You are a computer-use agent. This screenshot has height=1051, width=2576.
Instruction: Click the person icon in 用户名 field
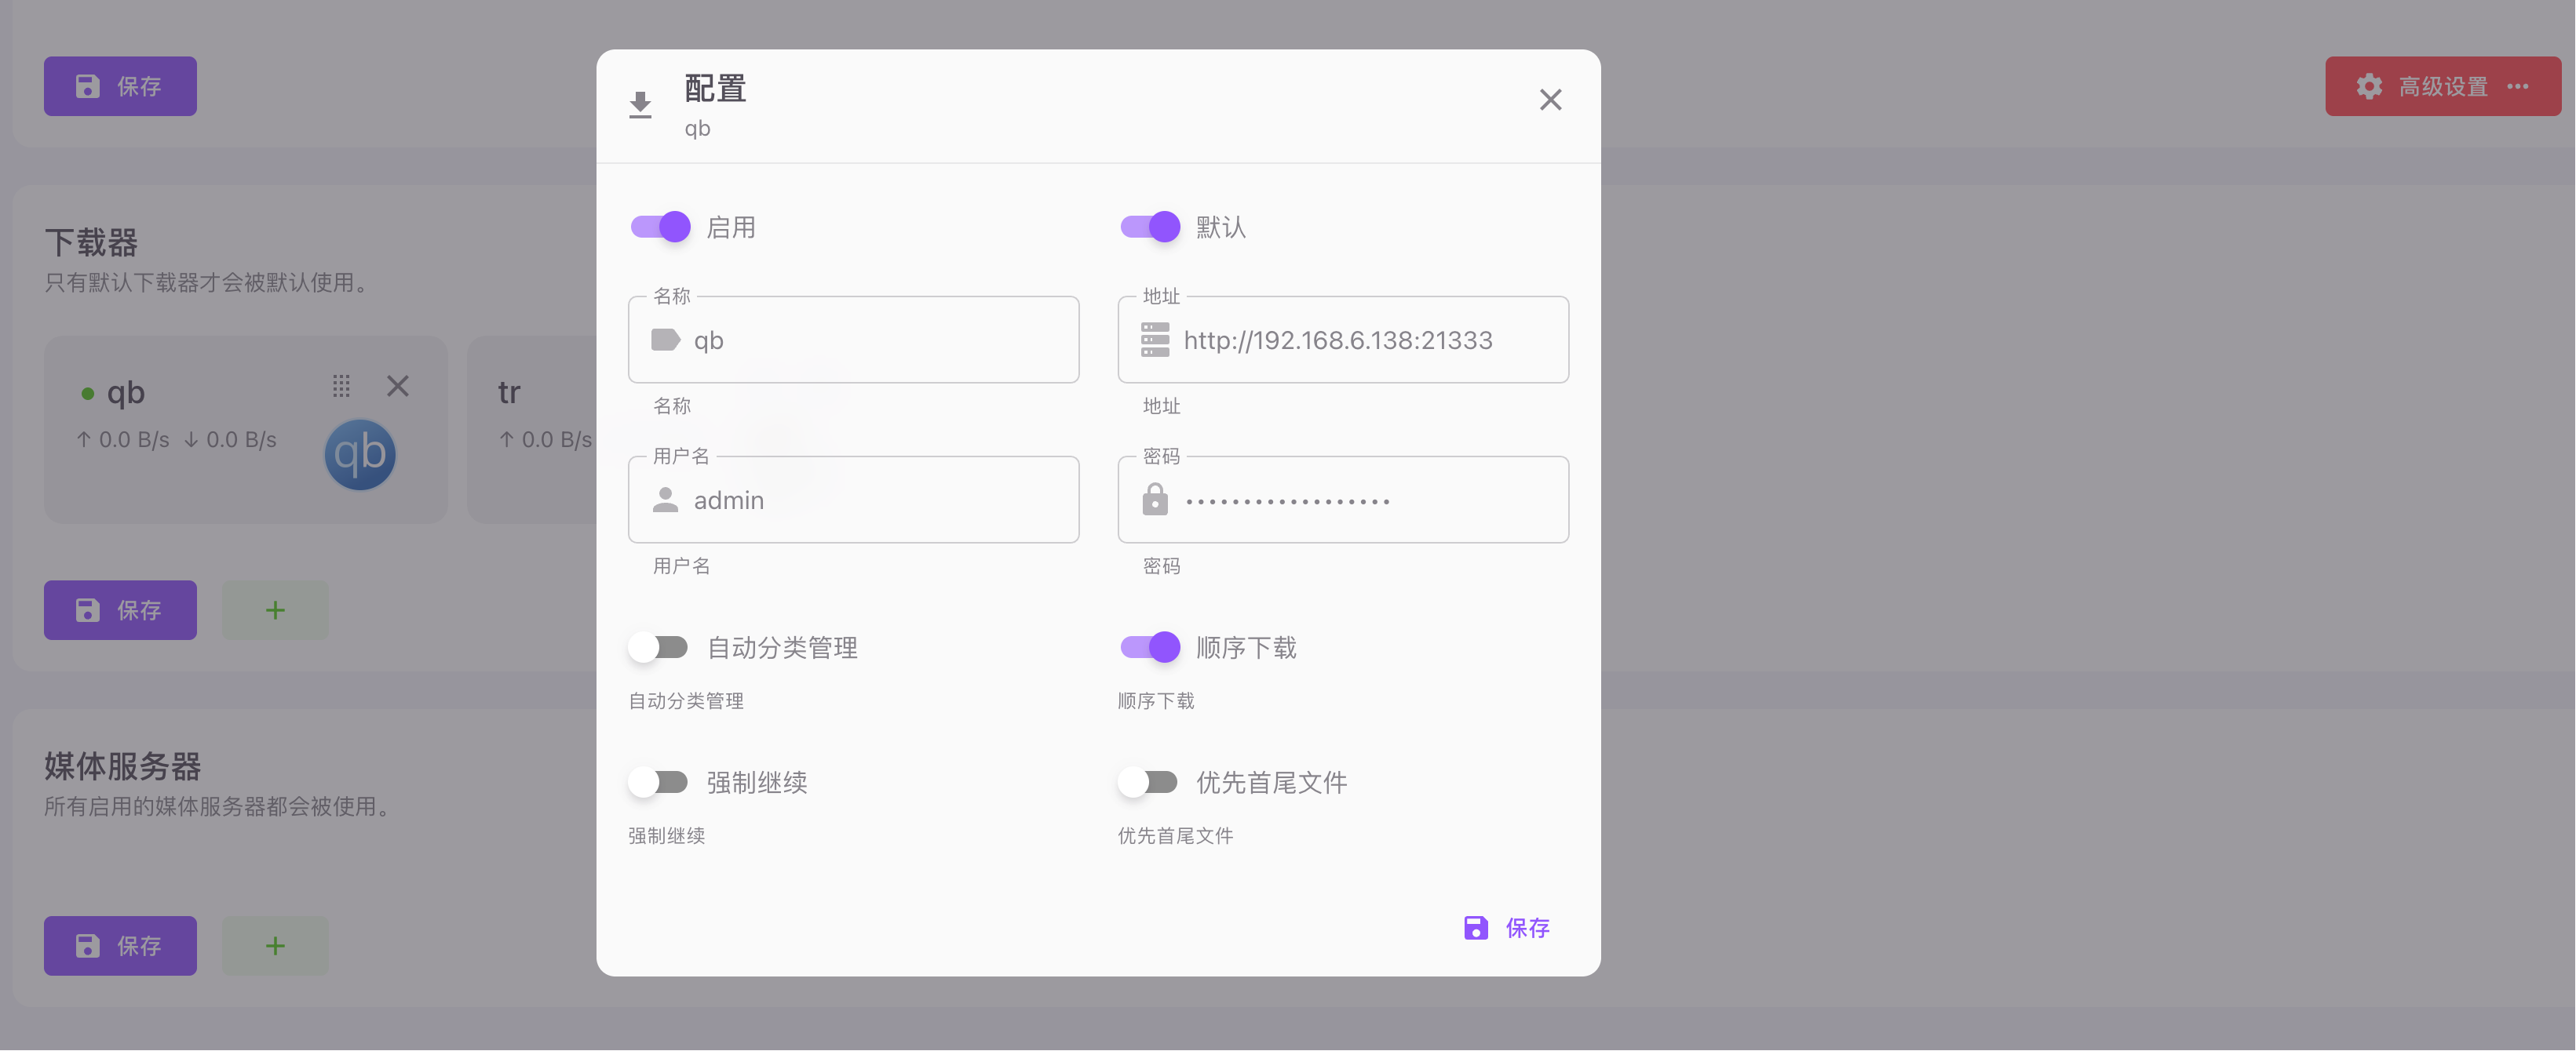click(665, 500)
